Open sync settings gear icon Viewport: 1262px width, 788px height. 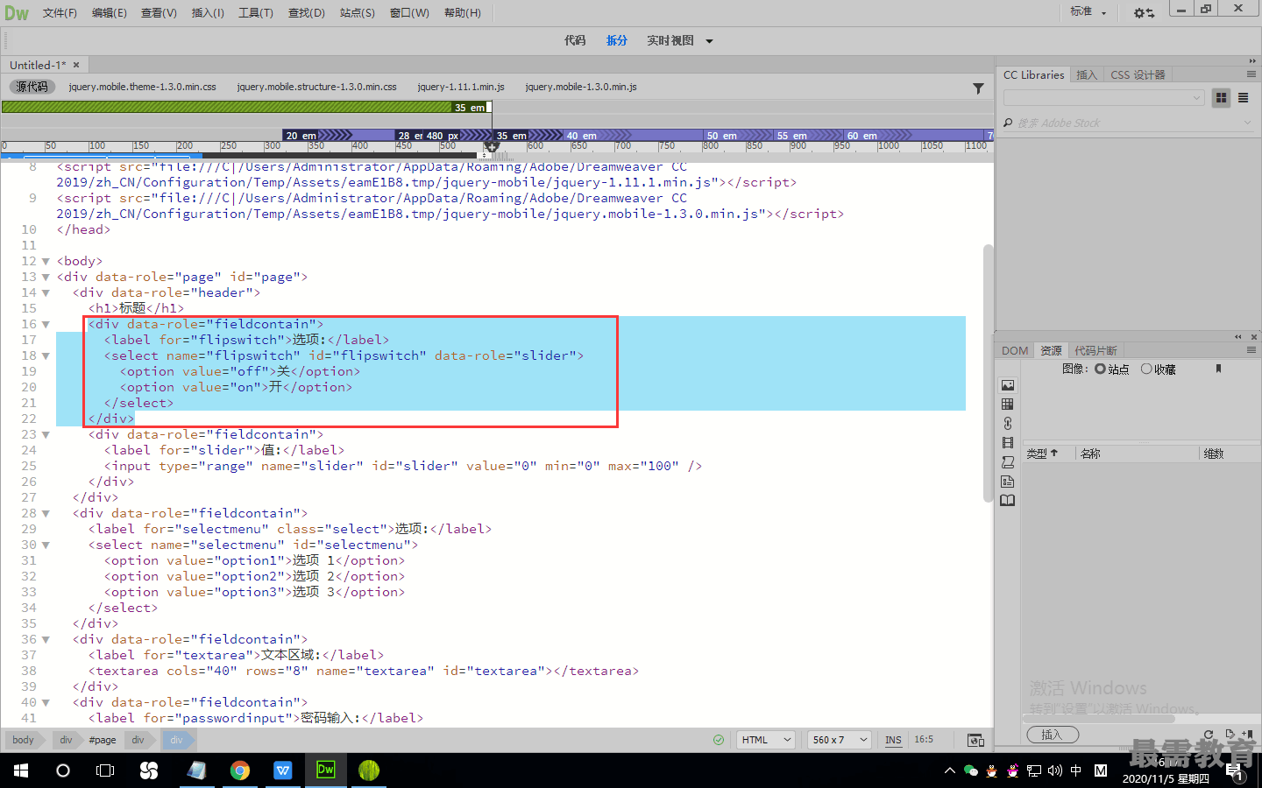click(x=1144, y=12)
